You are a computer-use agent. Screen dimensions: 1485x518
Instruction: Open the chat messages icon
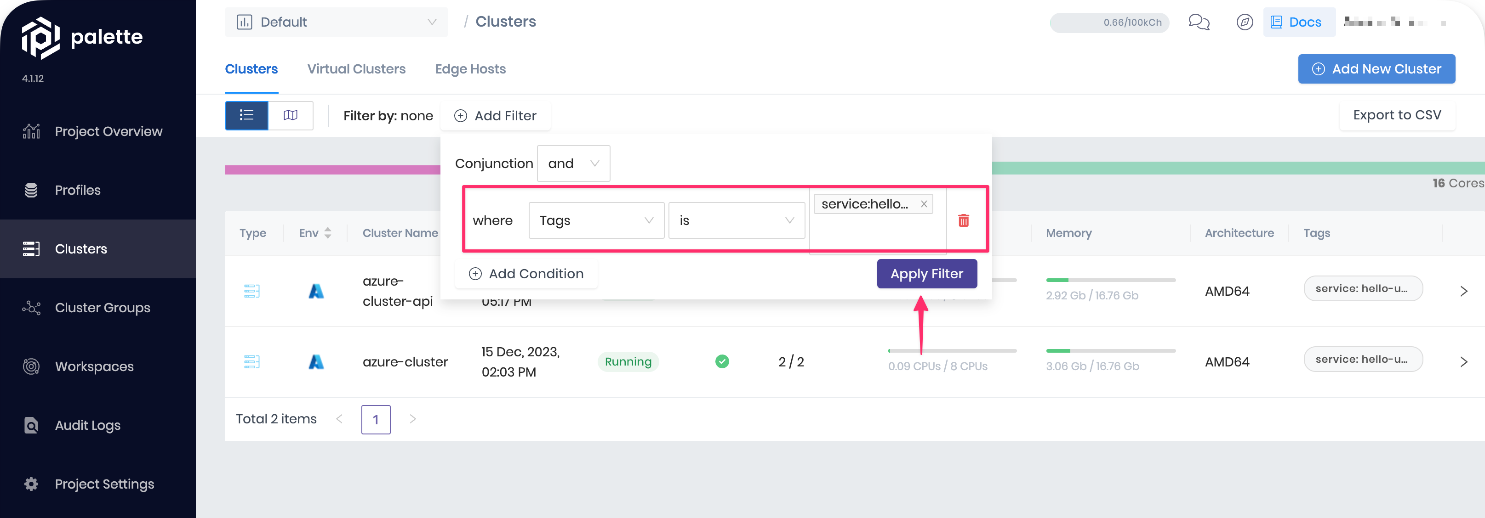click(1199, 22)
